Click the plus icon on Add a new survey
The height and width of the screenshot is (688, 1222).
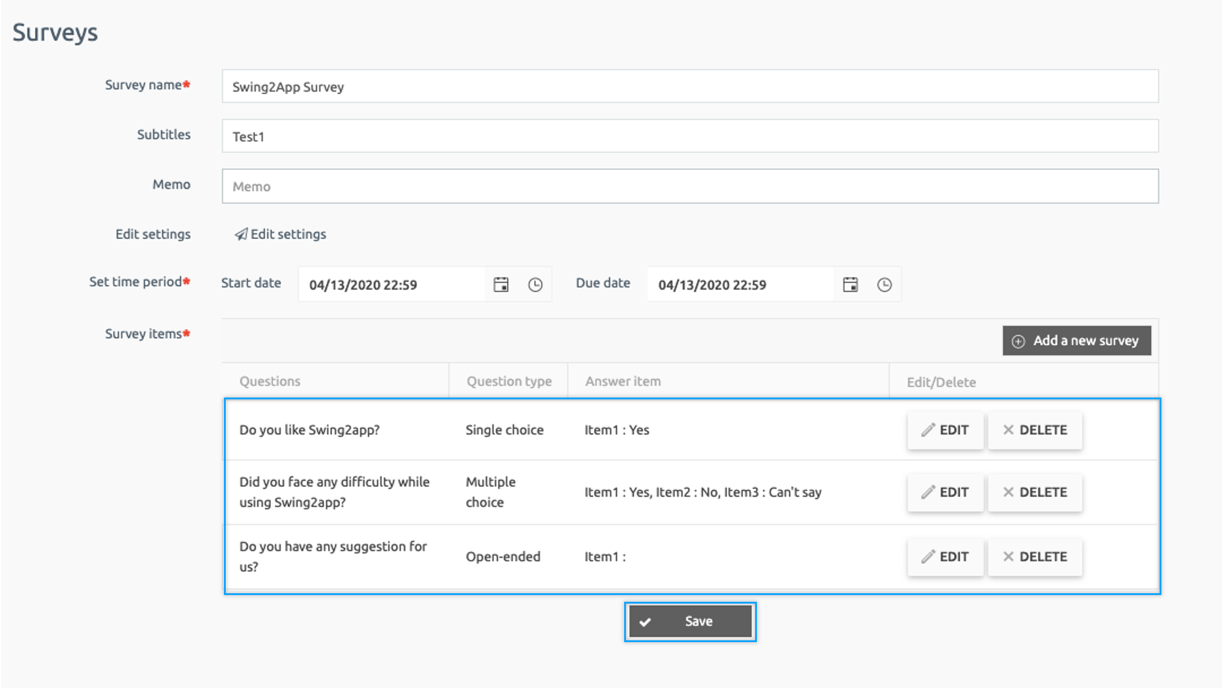tap(1018, 341)
